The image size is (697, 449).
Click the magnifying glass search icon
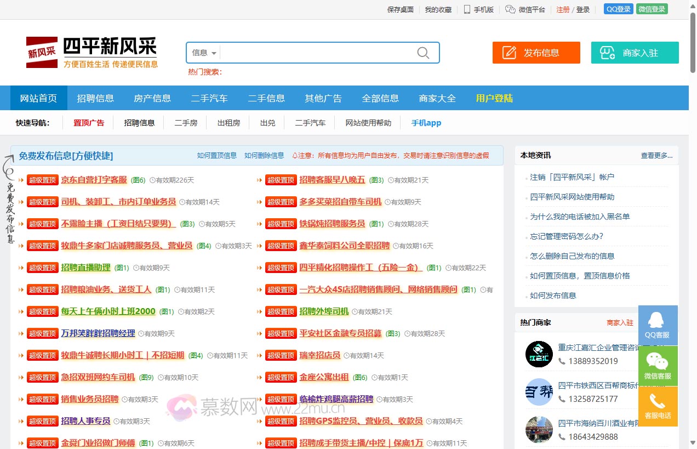pyautogui.click(x=423, y=53)
